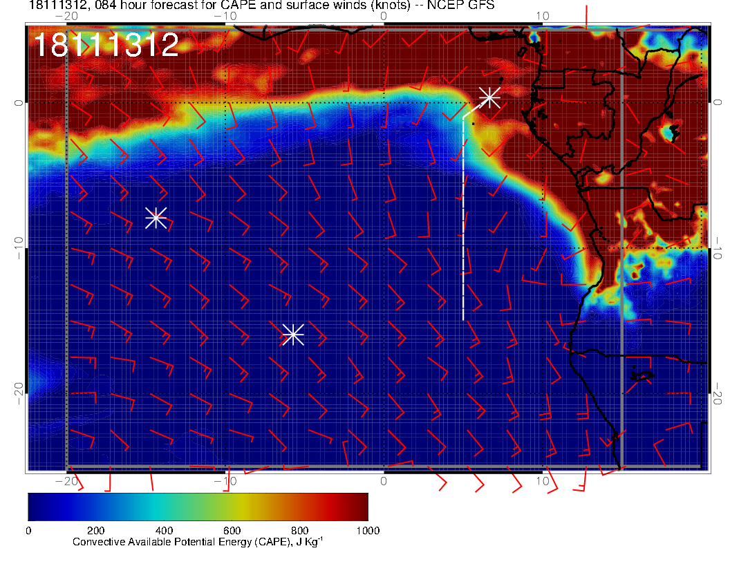
Task: Click the 10 longitude label on top axis
Action: pos(543,16)
